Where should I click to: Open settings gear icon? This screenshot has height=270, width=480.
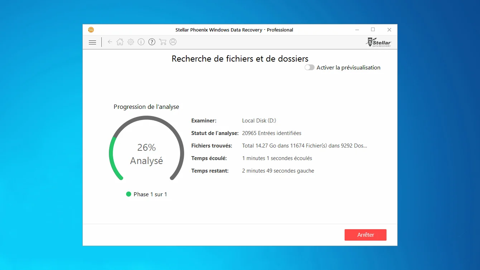click(131, 42)
